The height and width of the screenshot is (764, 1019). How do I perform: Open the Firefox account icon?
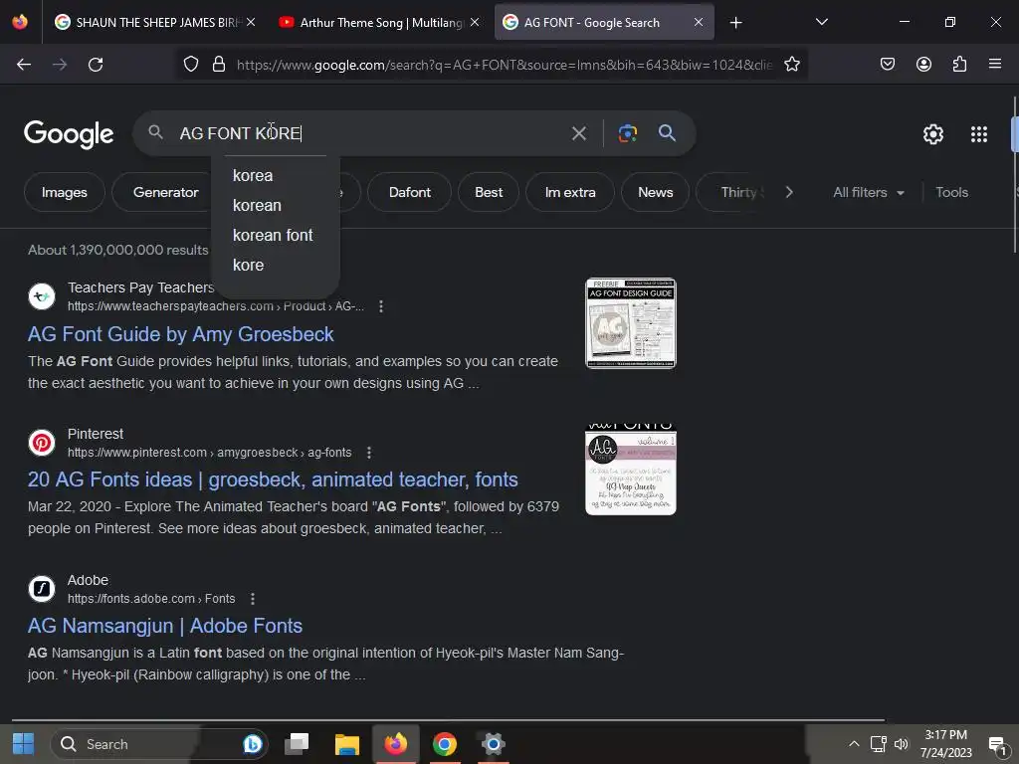tap(923, 65)
